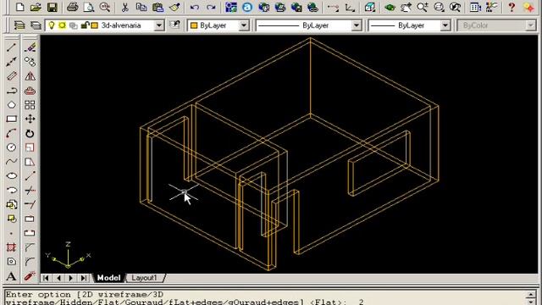Activate Match Properties paintbrush icon
542x305 pixels.
(x=174, y=7)
